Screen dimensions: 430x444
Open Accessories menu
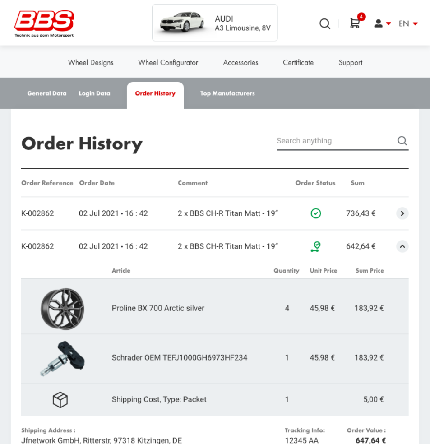[x=240, y=63]
